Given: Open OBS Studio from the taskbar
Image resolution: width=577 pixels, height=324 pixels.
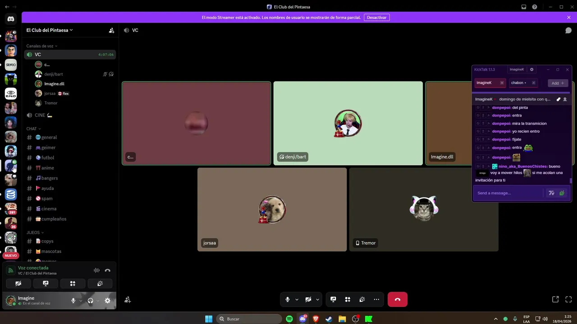Looking at the screenshot, I should [x=356, y=319].
